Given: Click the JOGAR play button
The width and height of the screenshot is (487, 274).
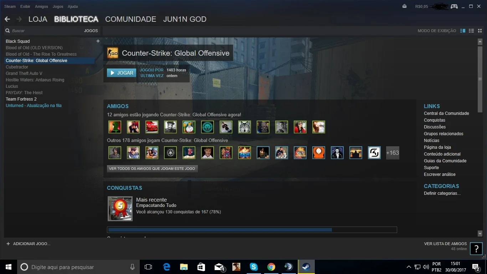Looking at the screenshot, I should click(x=122, y=73).
